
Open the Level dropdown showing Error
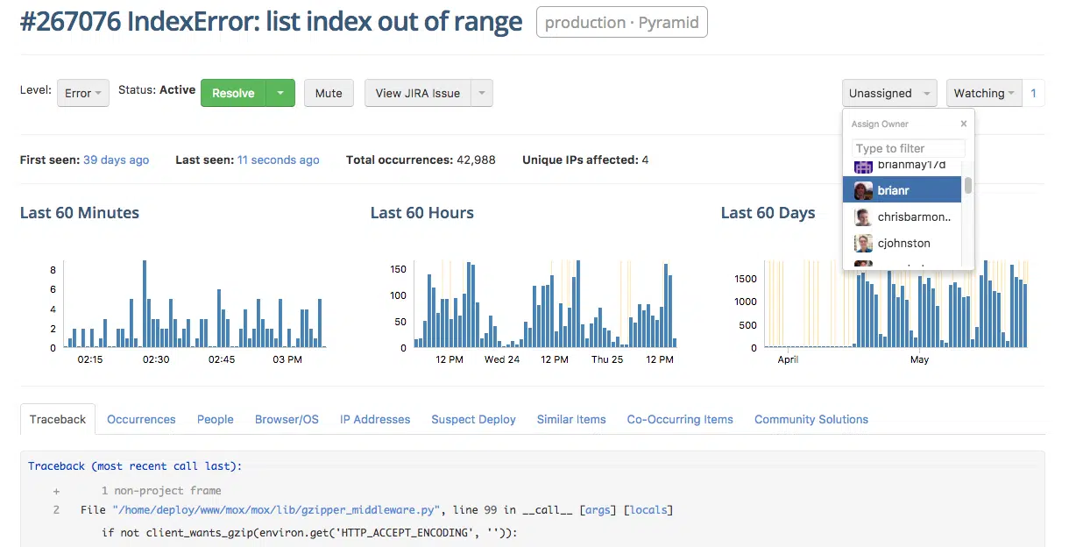coord(82,93)
